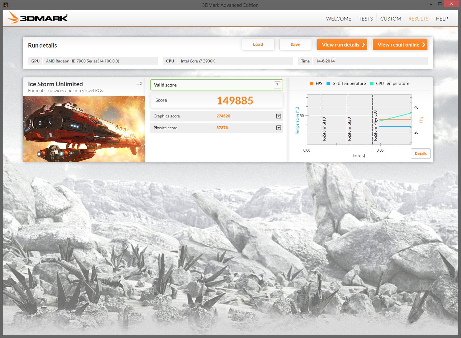Click the 3DMark logo in header
The image size is (461, 338).
(x=38, y=18)
